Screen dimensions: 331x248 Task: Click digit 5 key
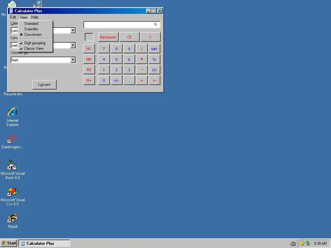(x=116, y=59)
